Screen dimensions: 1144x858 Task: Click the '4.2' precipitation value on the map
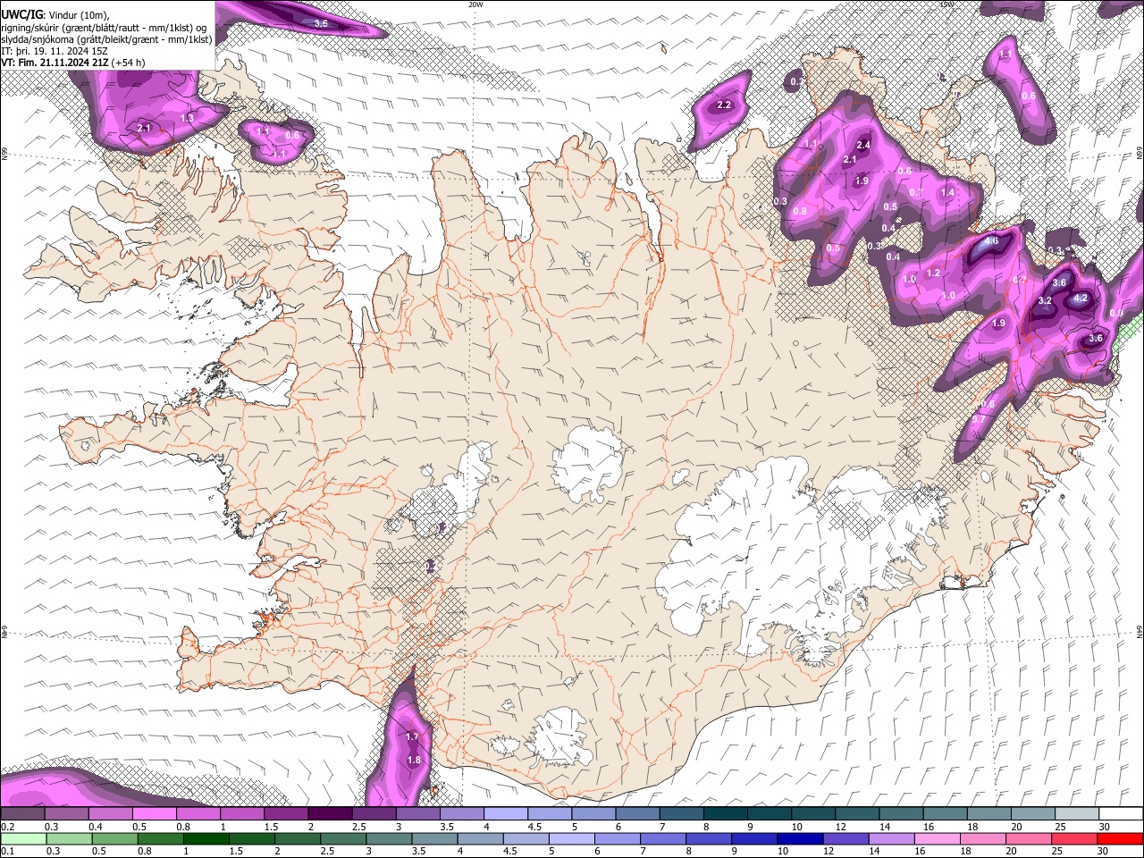click(x=1080, y=299)
